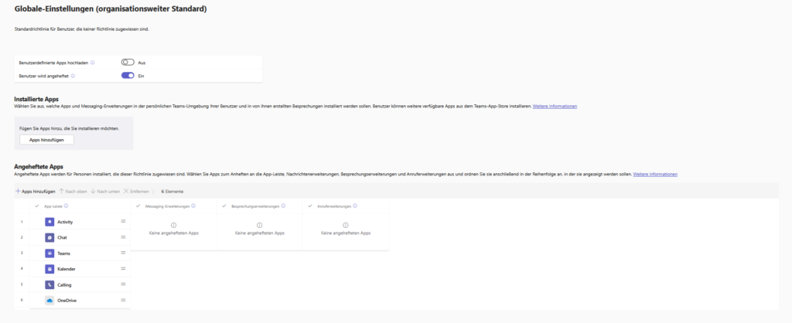Open Weitere Informationen link for Installierte Apps
This screenshot has height=323, width=792.
click(x=555, y=106)
